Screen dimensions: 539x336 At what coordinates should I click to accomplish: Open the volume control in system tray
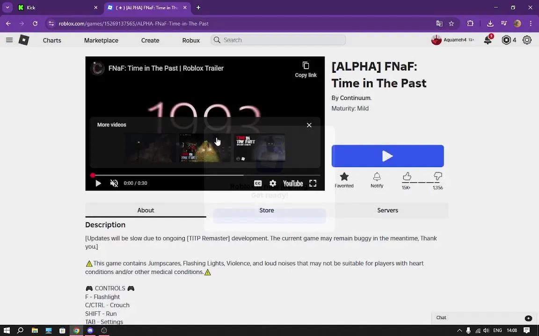[x=486, y=330]
